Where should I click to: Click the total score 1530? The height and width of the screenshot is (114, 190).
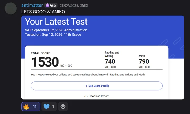click(45, 62)
